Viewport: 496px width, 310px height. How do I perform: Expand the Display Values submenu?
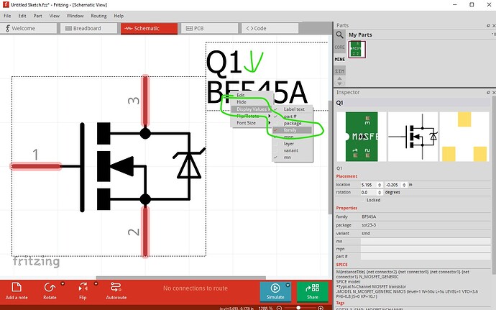[252, 109]
